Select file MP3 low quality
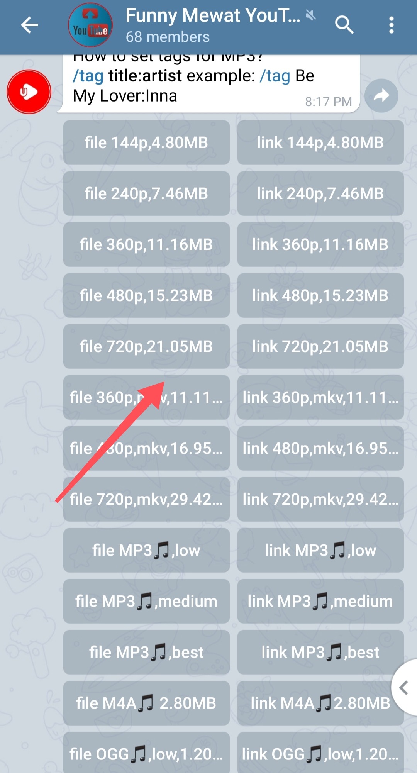Image resolution: width=417 pixels, height=773 pixels. coord(146,550)
